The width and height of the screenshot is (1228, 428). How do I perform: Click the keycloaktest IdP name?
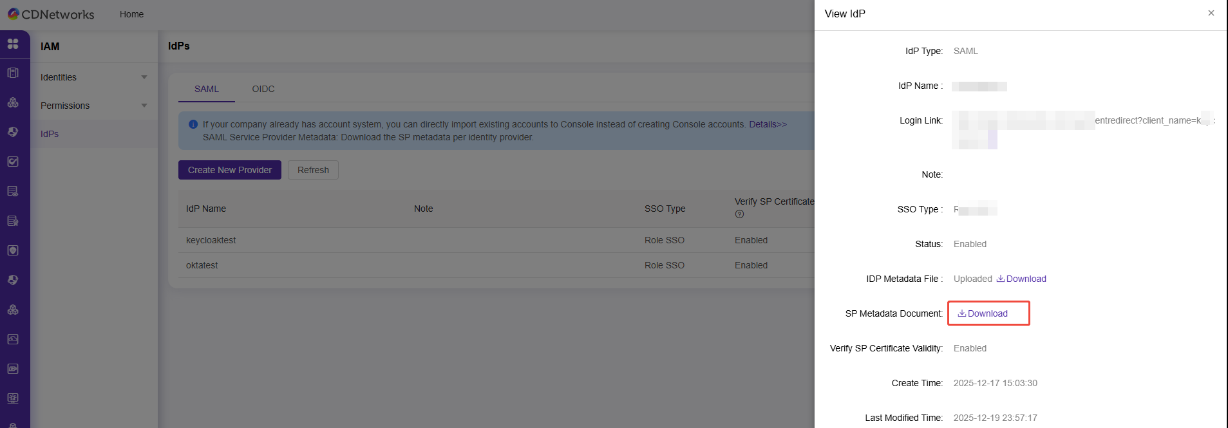pos(211,240)
